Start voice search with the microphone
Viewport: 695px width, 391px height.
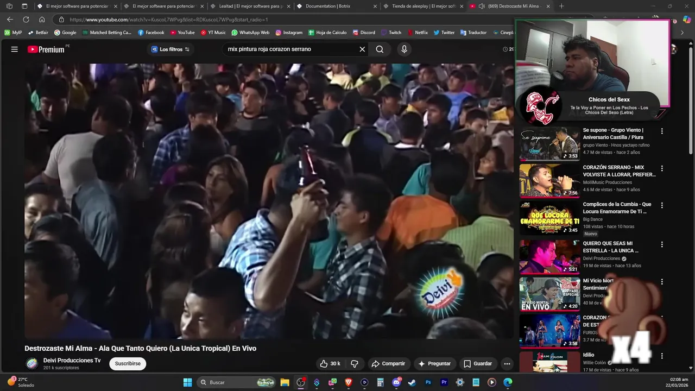click(404, 49)
